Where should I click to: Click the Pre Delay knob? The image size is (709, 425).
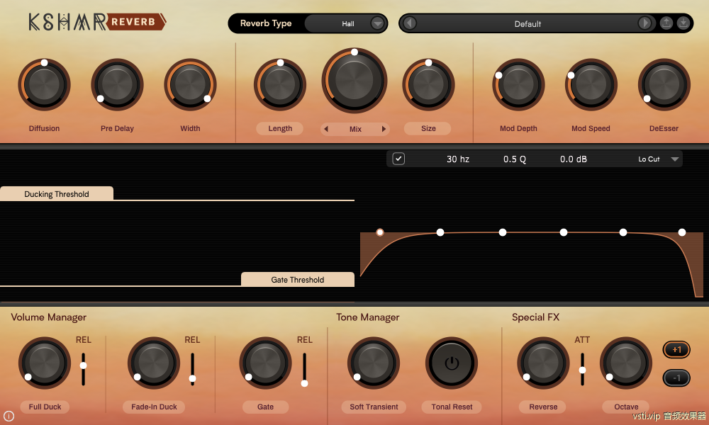coord(117,84)
